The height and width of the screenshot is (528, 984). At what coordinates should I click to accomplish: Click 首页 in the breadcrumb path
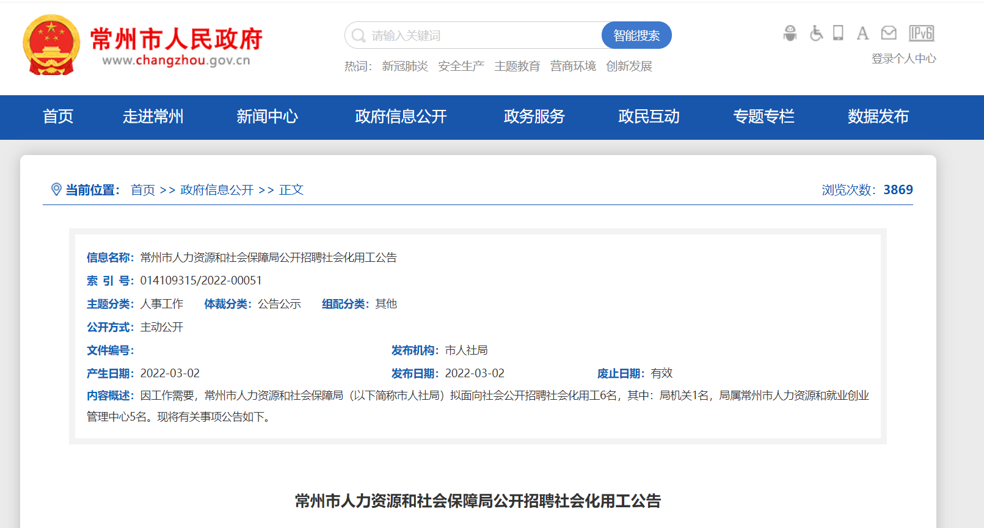point(143,190)
